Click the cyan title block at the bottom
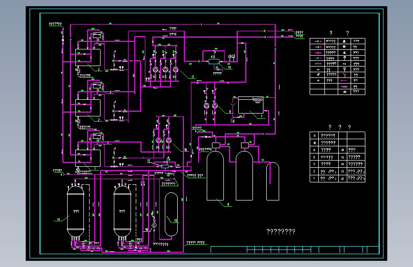 [x=295, y=249]
